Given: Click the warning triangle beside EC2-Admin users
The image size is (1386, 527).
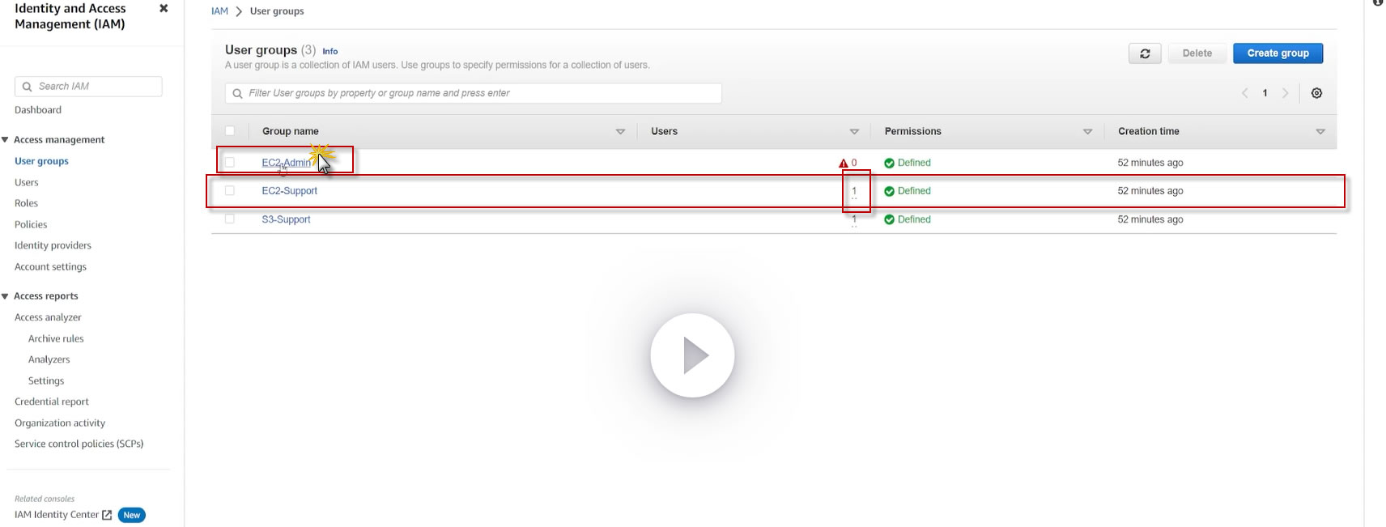Looking at the screenshot, I should (844, 164).
